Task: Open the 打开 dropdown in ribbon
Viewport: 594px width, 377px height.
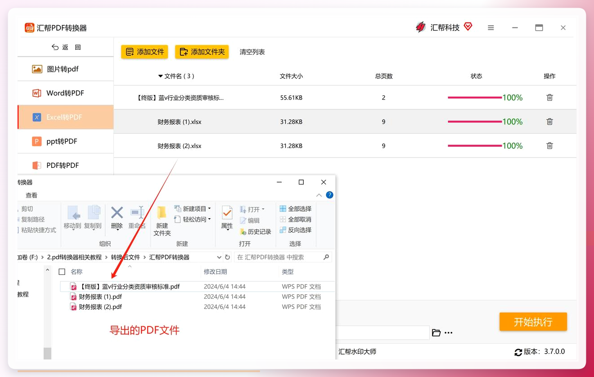Action: click(252, 209)
